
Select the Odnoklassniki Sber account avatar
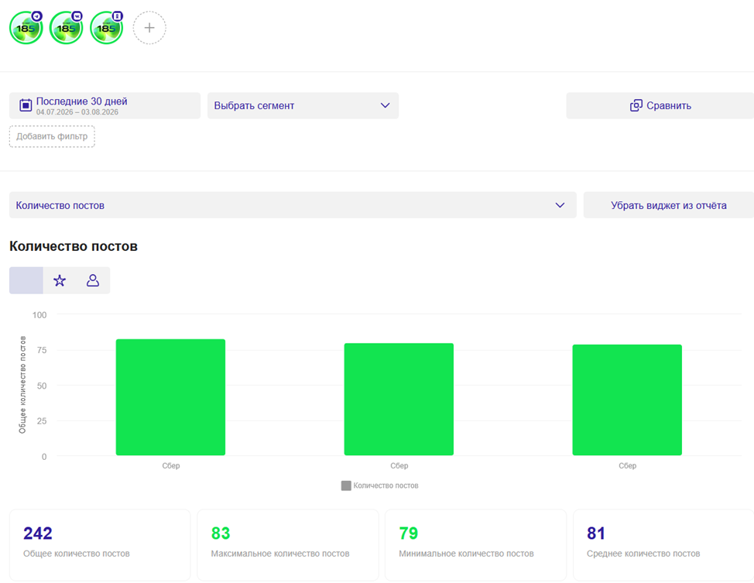click(107, 28)
